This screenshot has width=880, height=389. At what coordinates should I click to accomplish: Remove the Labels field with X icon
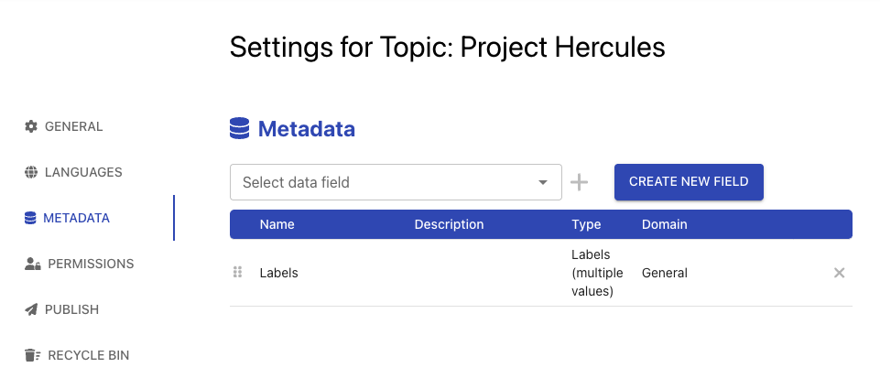(x=839, y=273)
